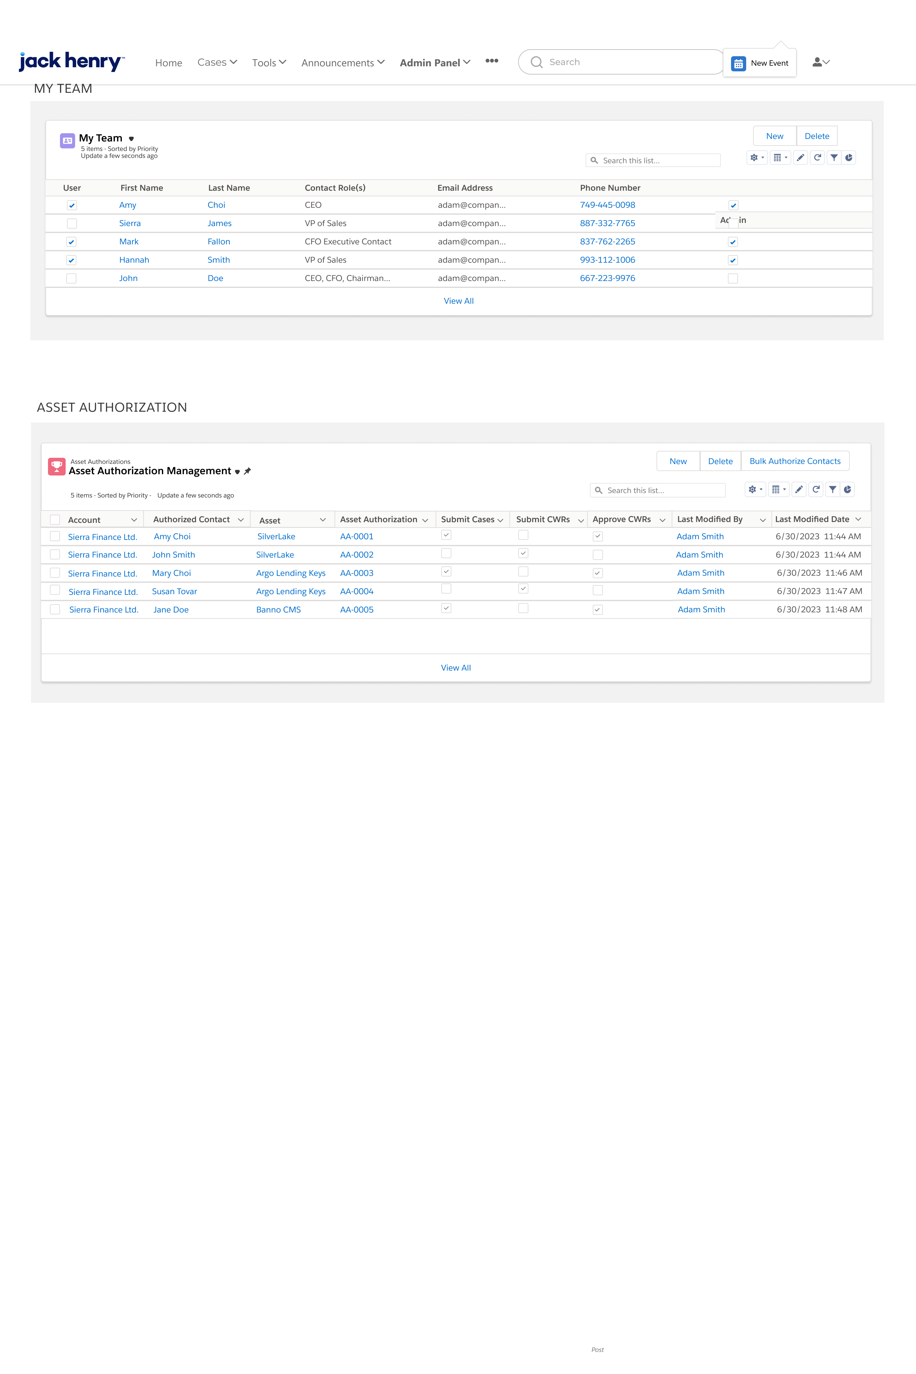Open the Admin Panel menu
The image size is (916, 1374).
click(x=435, y=63)
